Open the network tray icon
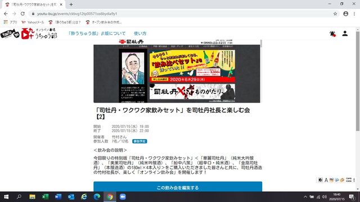Image resolution: width=360 pixels, height=202 pixels. (318, 197)
